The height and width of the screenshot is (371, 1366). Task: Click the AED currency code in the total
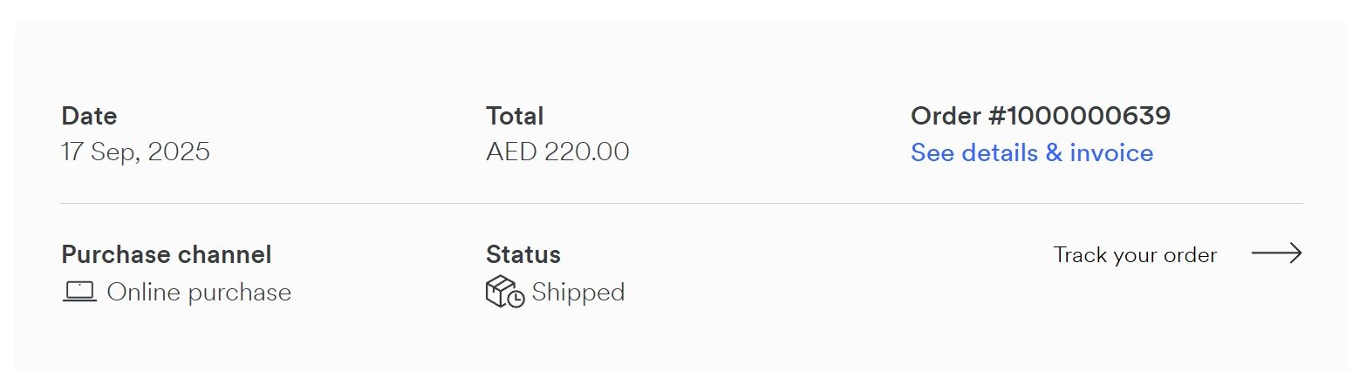[x=511, y=152]
